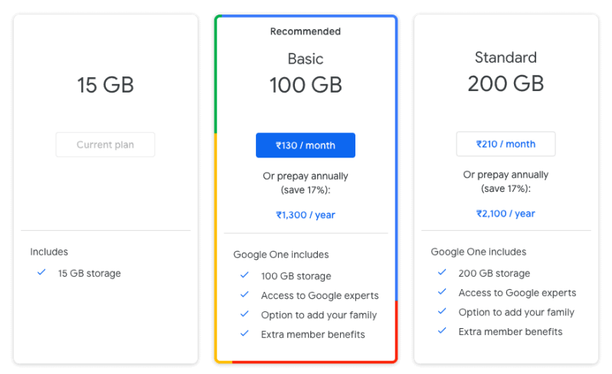Click the 200 GB heading
The height and width of the screenshot is (374, 612).
(x=506, y=83)
